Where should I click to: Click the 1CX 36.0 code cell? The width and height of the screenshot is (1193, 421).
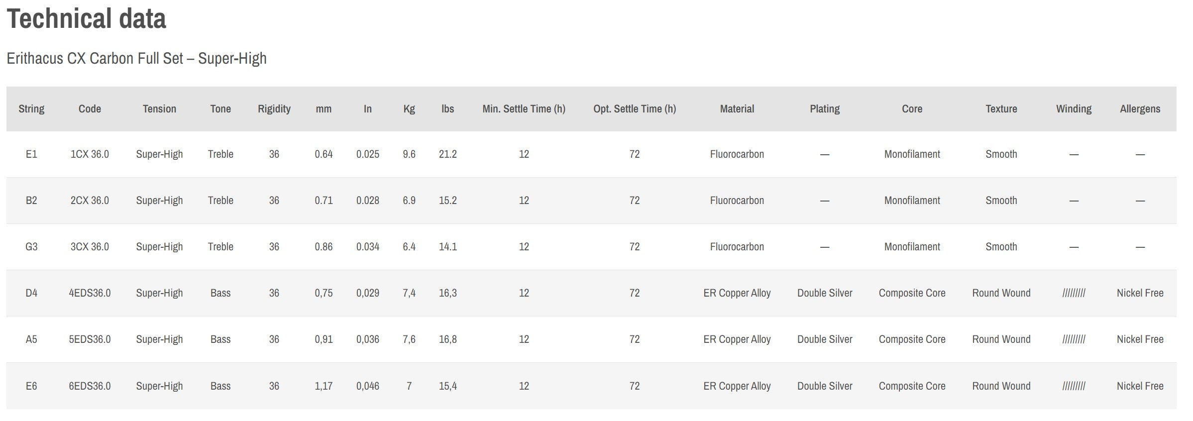(90, 154)
